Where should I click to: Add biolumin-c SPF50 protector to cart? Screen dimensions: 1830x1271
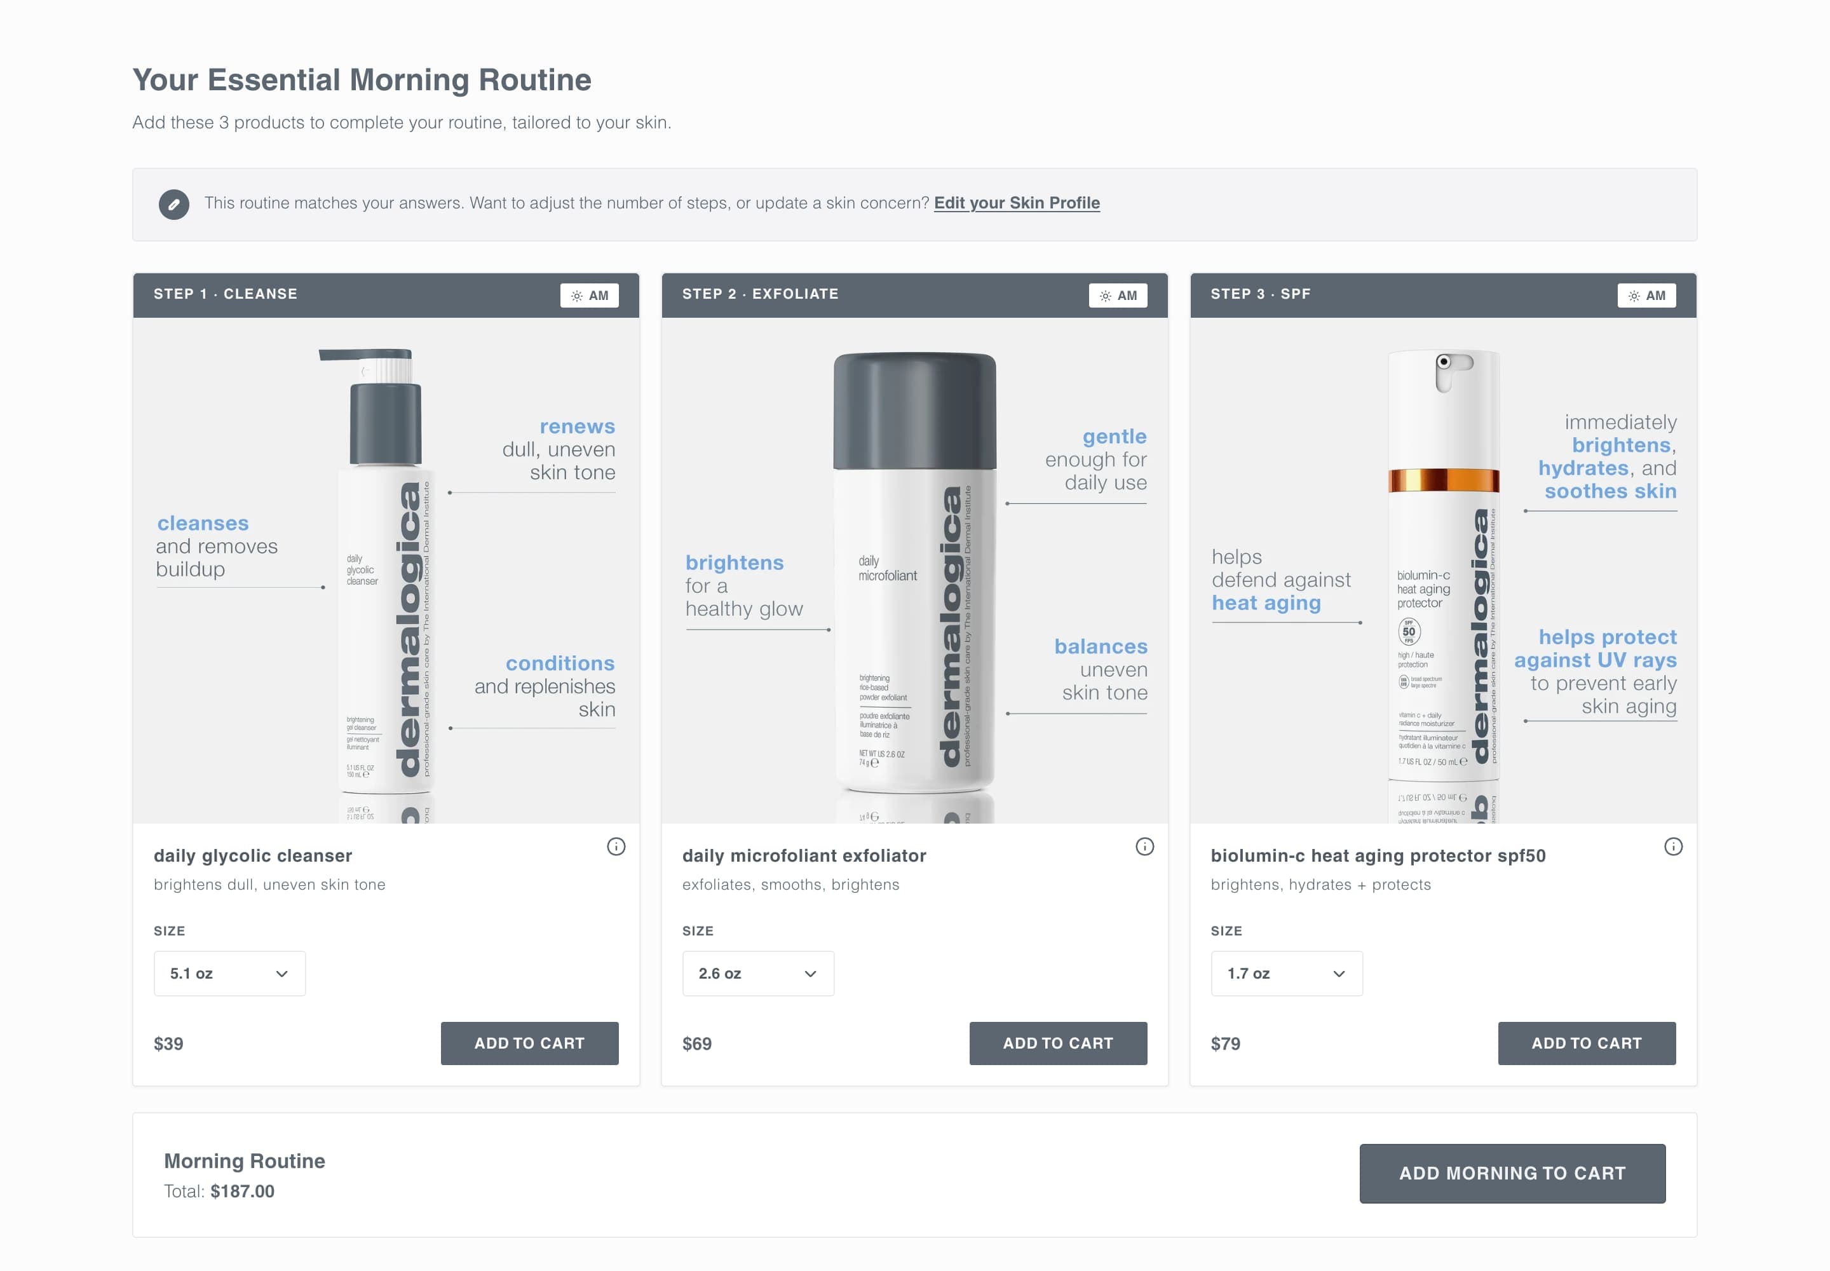tap(1587, 1043)
